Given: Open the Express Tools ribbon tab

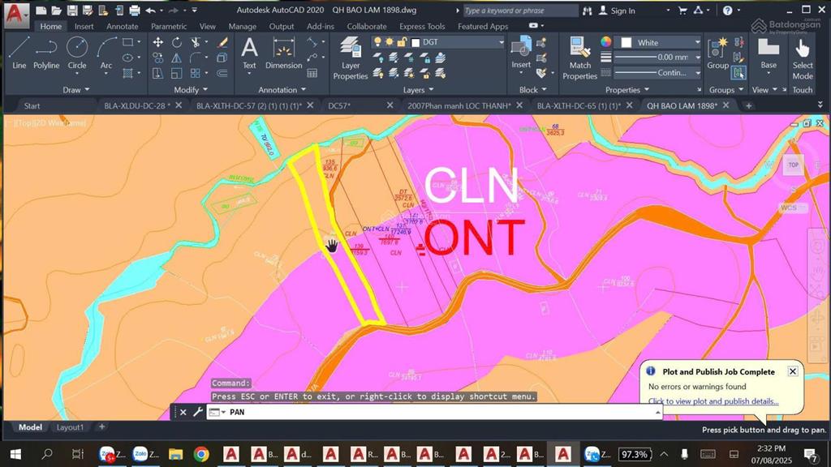Looking at the screenshot, I should (422, 26).
